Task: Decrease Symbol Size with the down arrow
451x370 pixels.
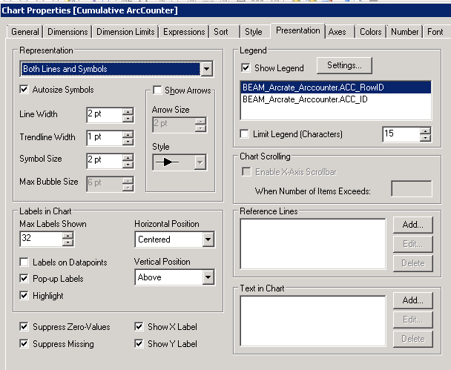Action: click(128, 164)
